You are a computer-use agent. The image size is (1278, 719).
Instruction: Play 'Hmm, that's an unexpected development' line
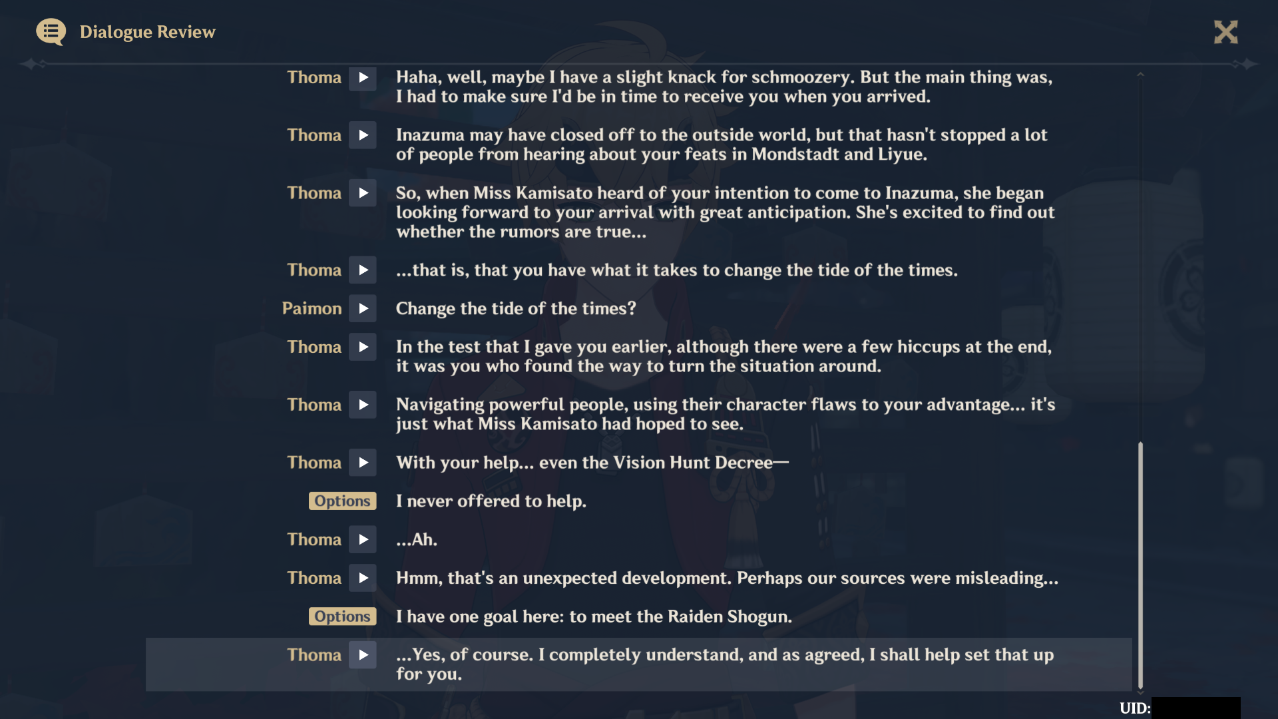pos(363,578)
